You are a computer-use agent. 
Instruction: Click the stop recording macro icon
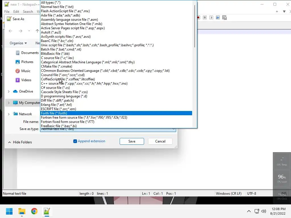point(205,18)
